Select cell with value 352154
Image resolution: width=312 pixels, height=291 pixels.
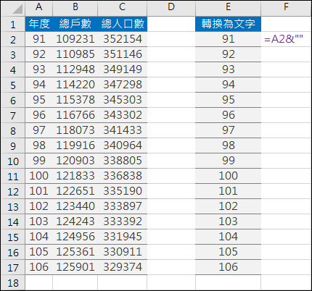(123, 39)
